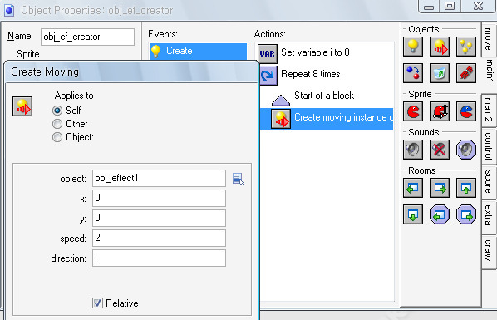Toggle the Relative checkbox
This screenshot has width=497, height=320.
tap(97, 303)
